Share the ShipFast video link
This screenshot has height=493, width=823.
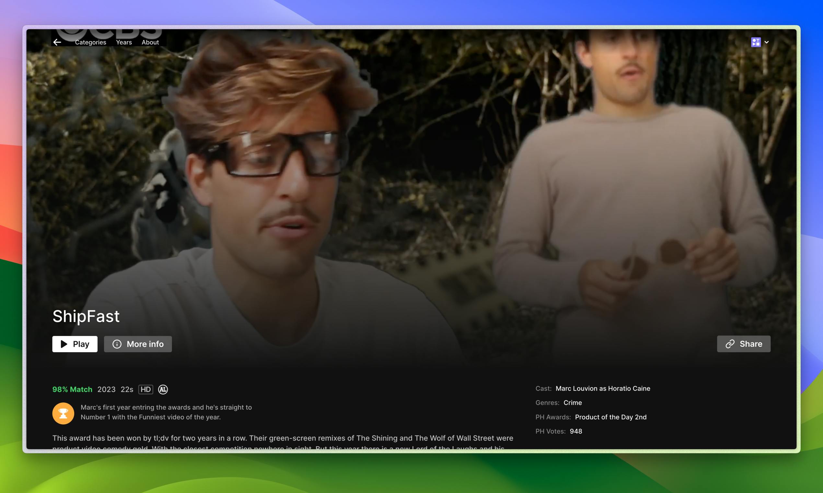[744, 344]
